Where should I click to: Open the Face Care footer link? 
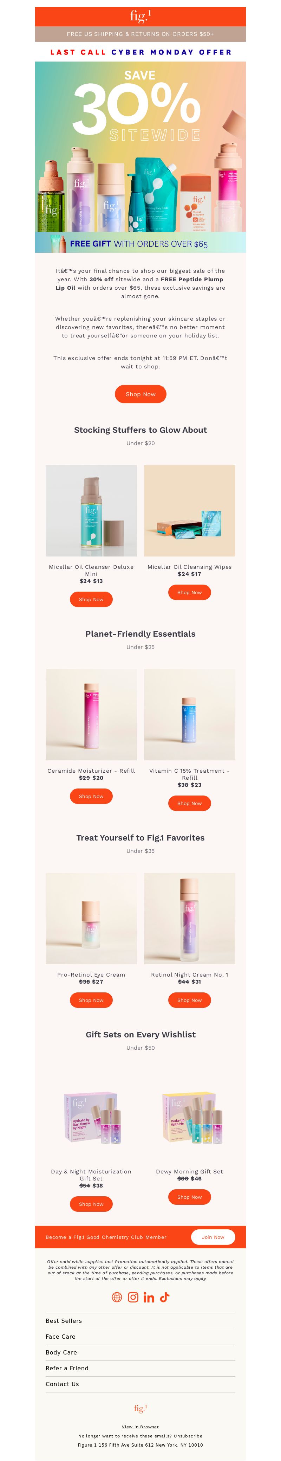[61, 1337]
